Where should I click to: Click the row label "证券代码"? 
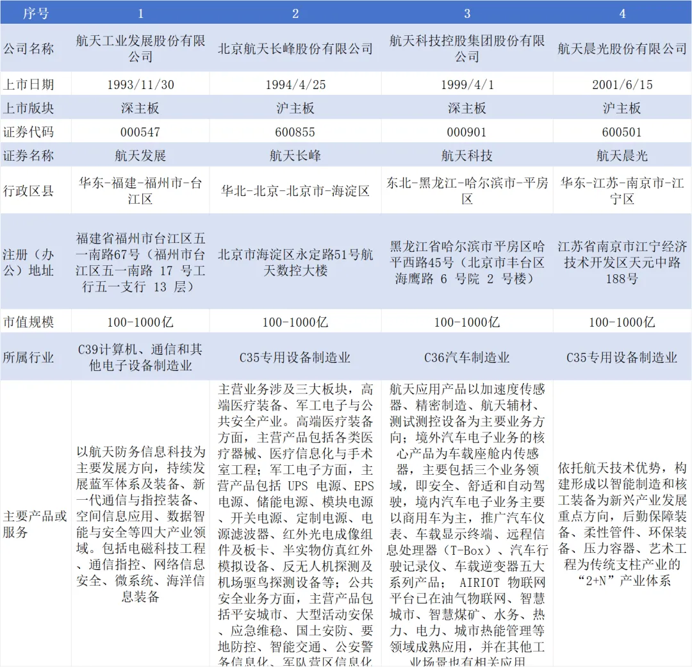coord(28,132)
